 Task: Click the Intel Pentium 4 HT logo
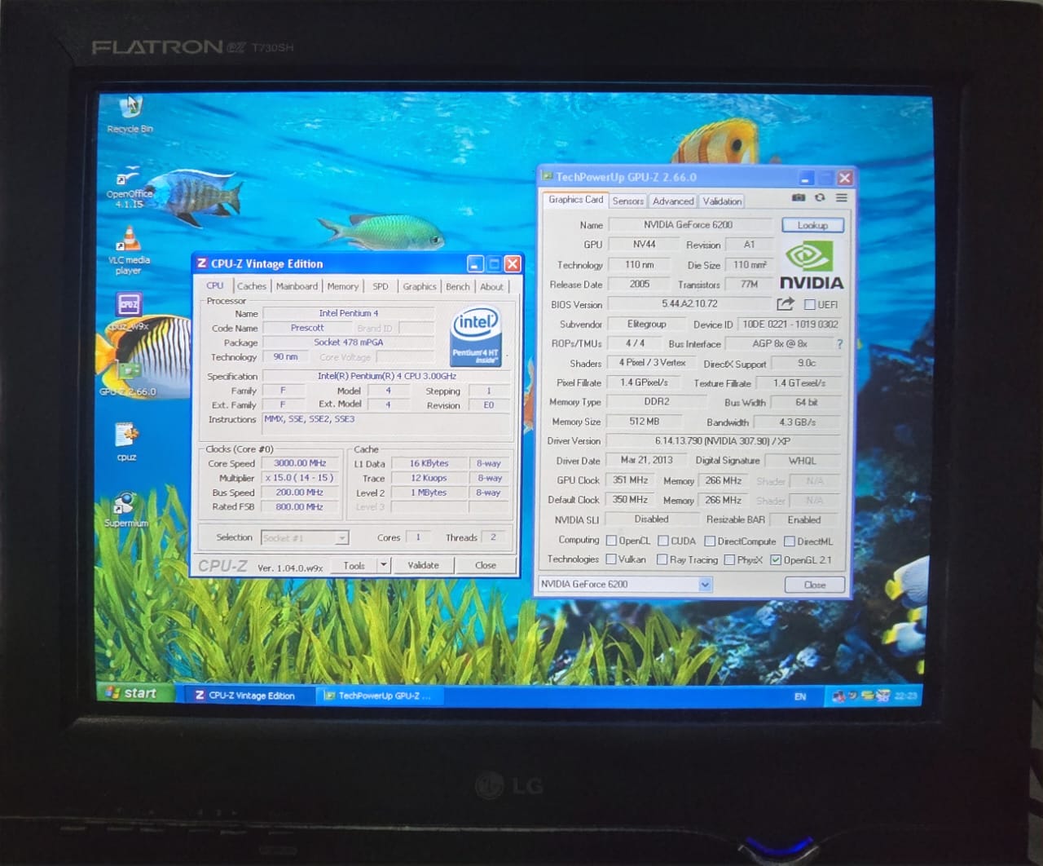tap(476, 334)
